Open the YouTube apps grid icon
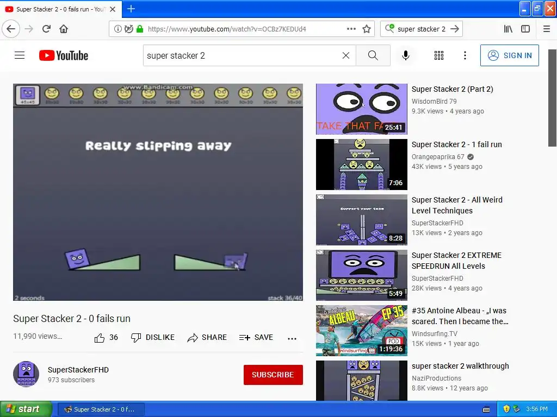Image resolution: width=557 pixels, height=417 pixels. [439, 55]
